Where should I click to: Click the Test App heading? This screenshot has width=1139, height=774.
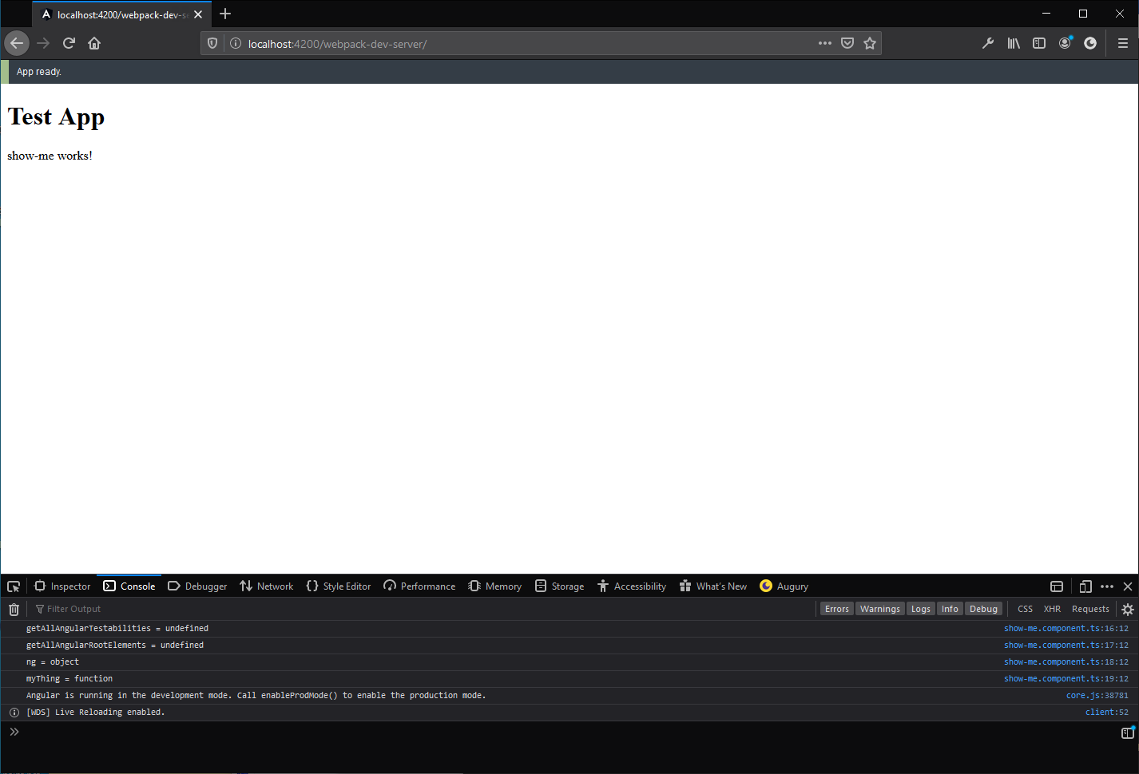56,116
